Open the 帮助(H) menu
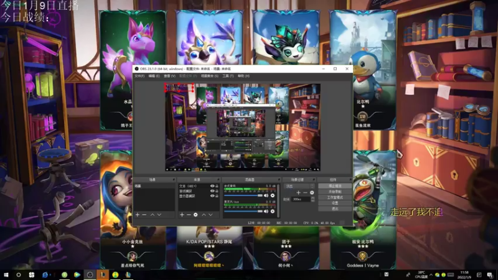 (x=243, y=76)
